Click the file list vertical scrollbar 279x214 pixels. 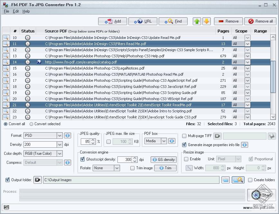(x=273, y=77)
